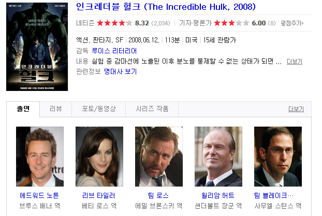322x216 pixels.
Task: Click the critic red star rating
Action: pyautogui.click(x=231, y=23)
